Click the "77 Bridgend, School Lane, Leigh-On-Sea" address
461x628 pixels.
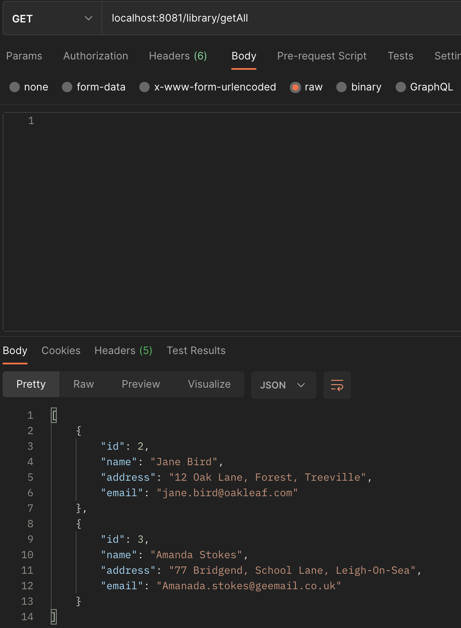292,570
